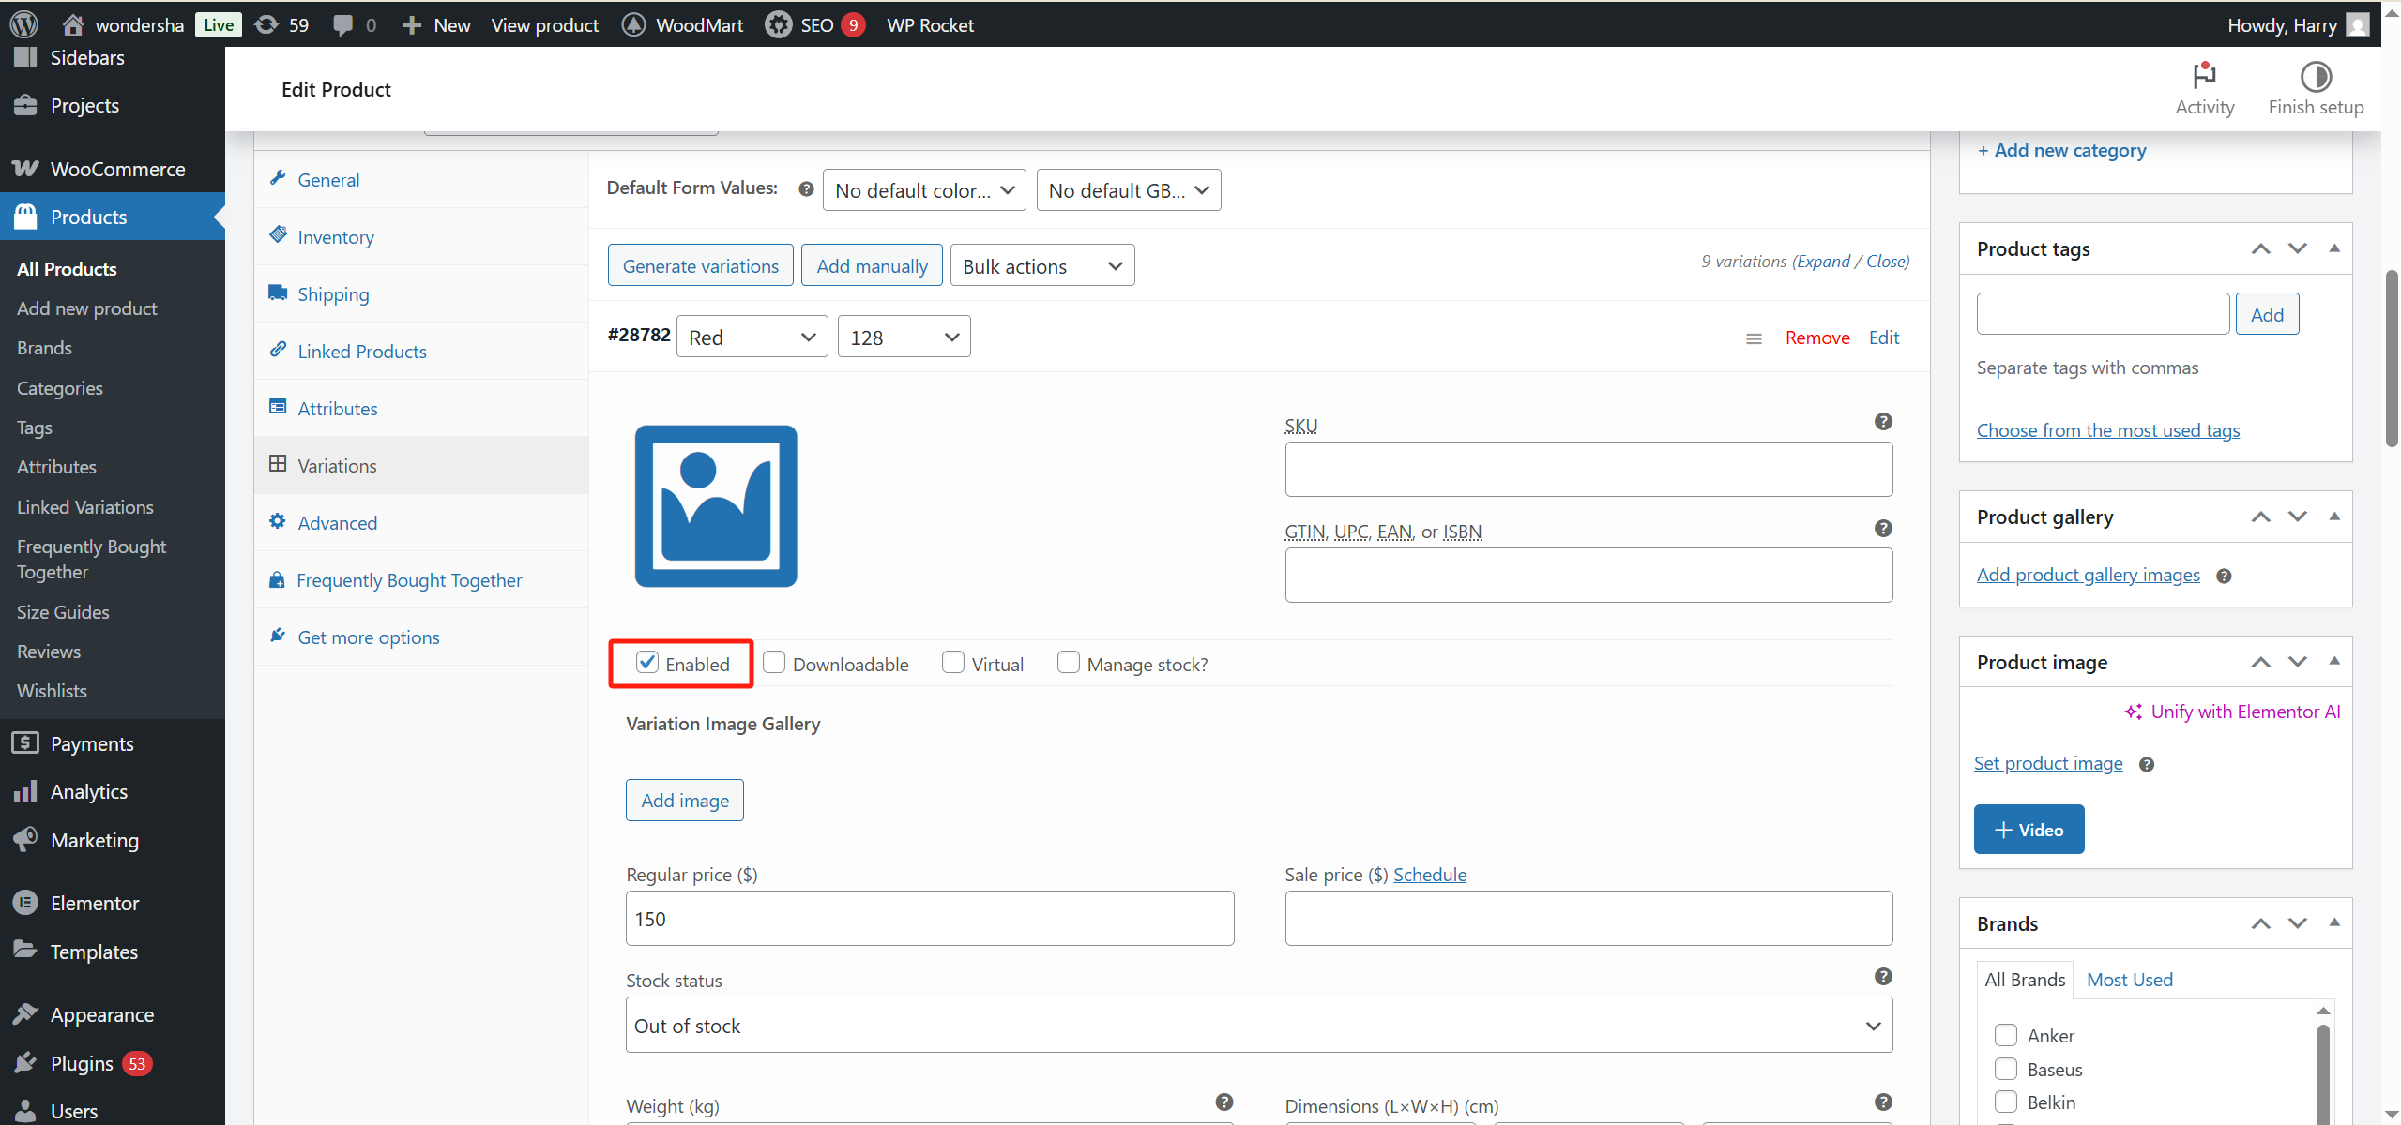Expand the Out of stock status dropdown
Viewport: 2401px width, 1125px height.
click(x=1258, y=1026)
